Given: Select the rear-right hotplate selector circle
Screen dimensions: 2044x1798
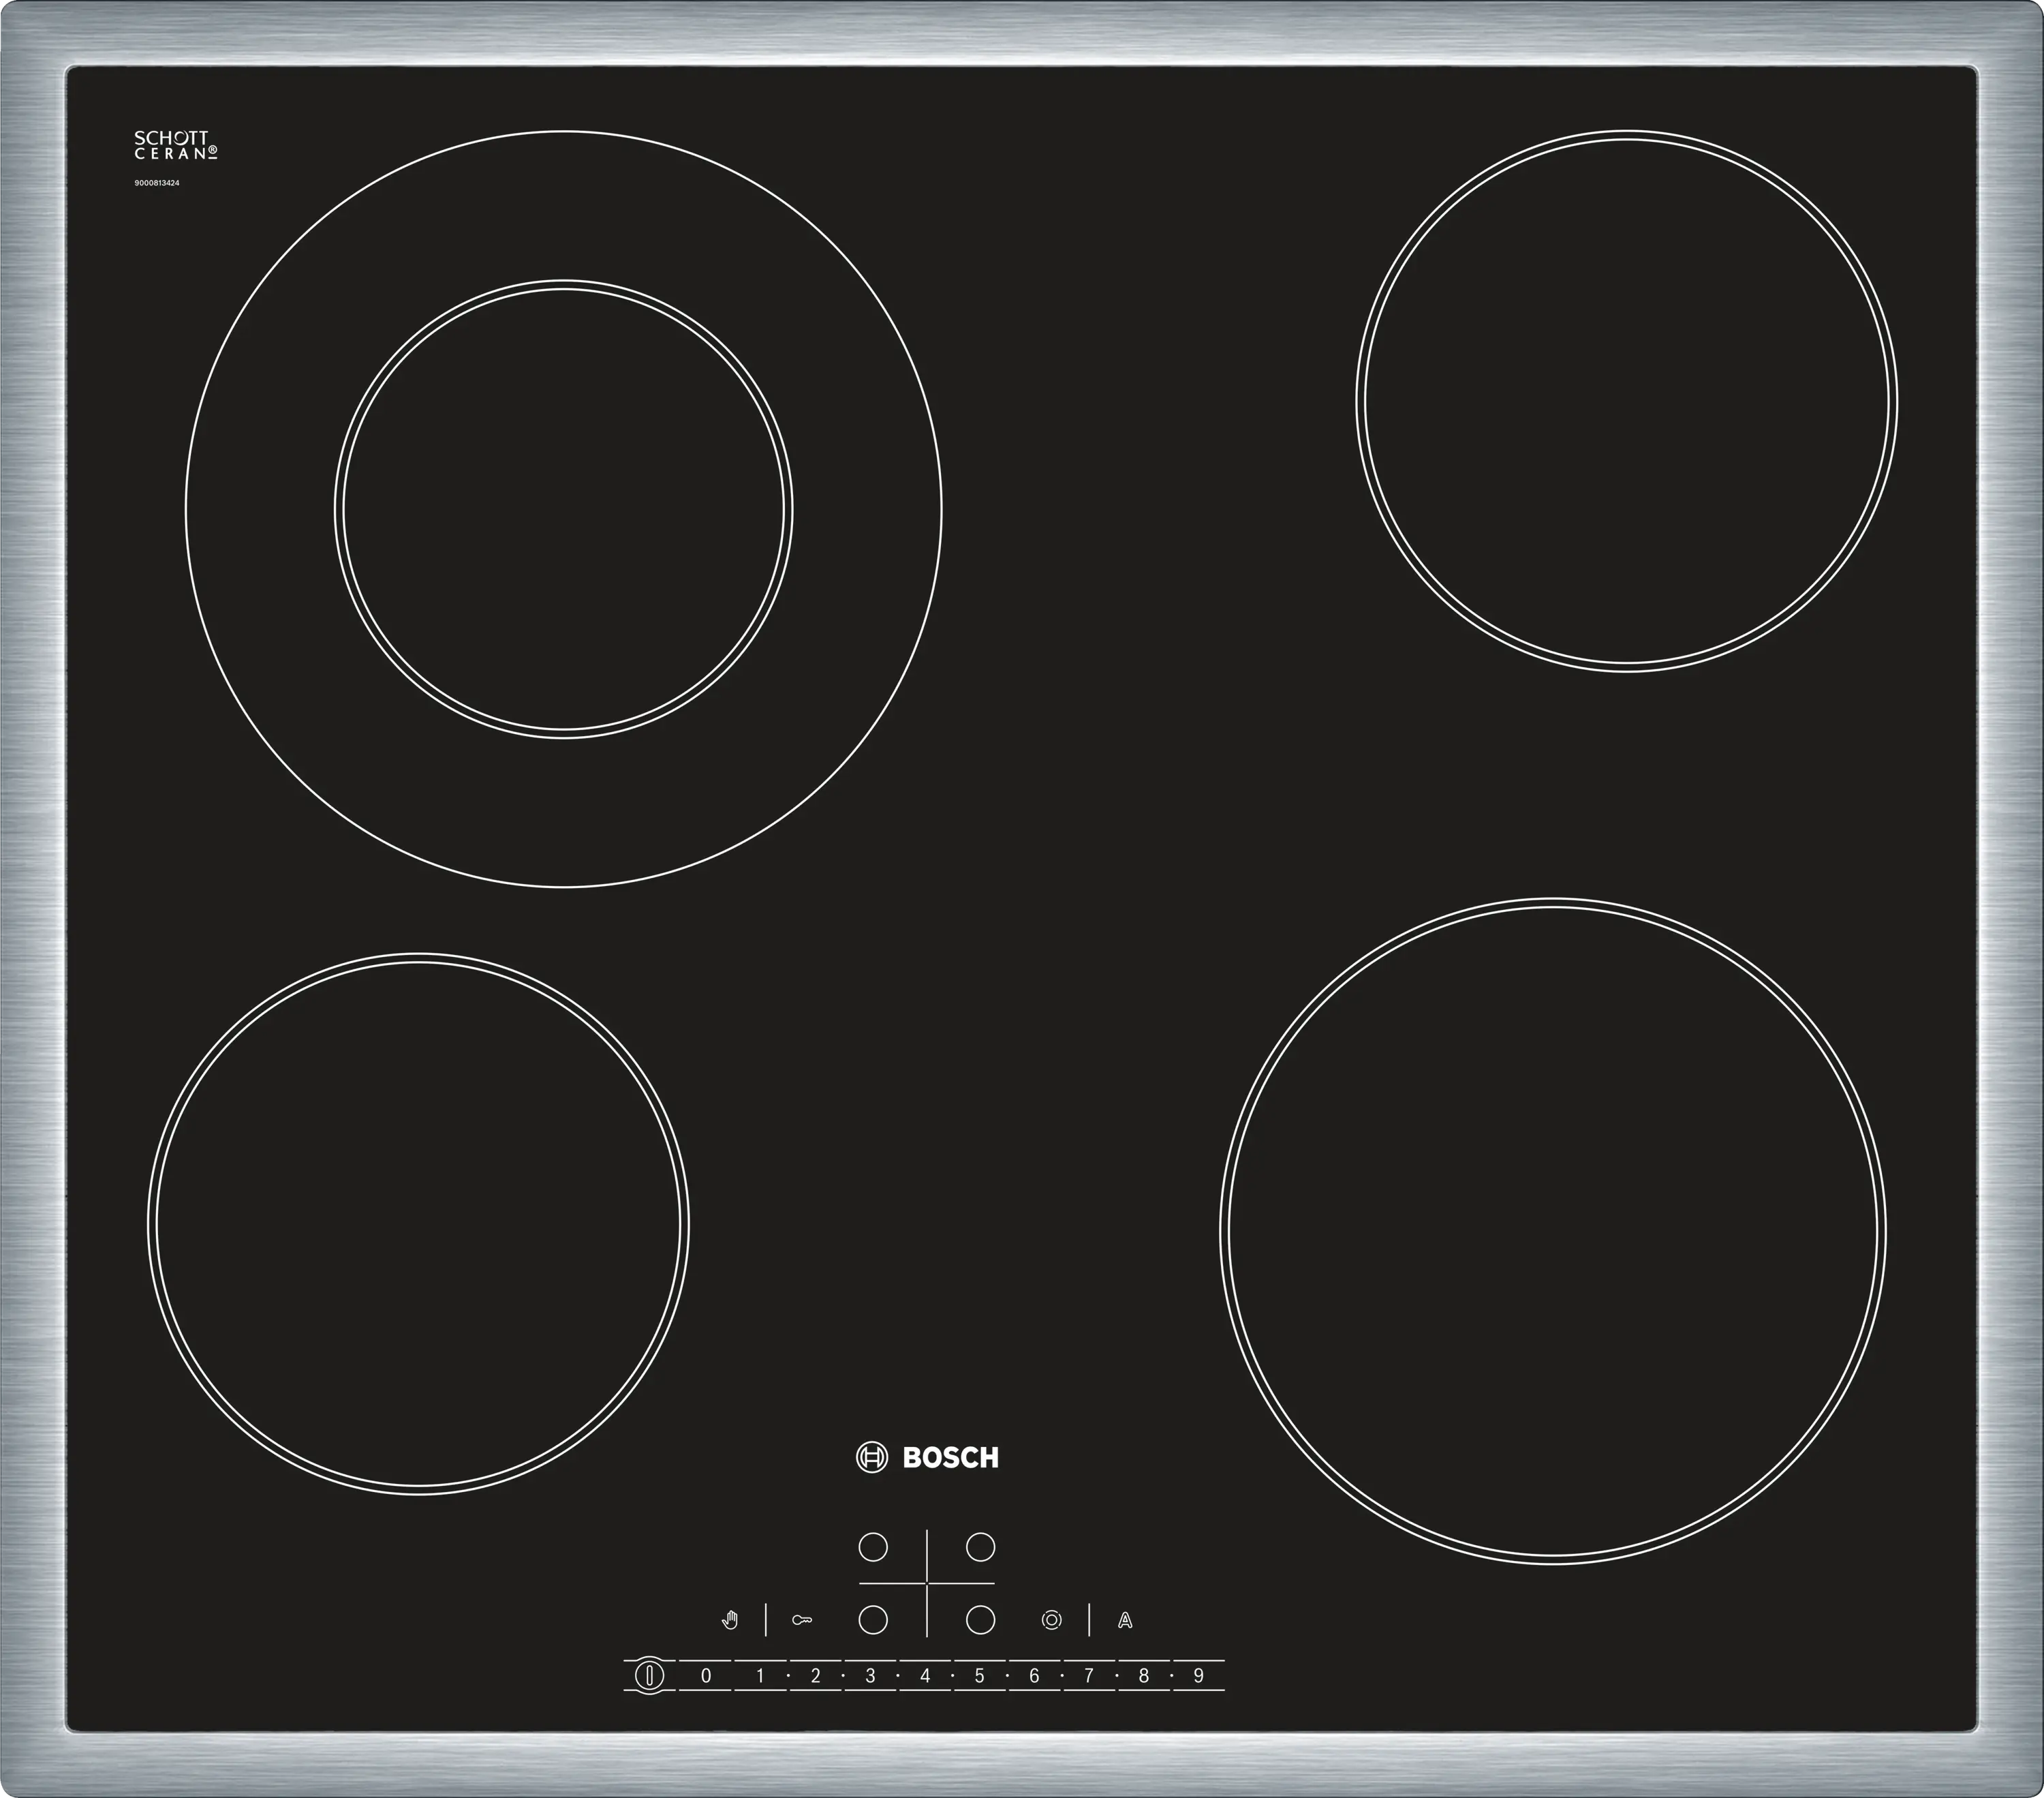Looking at the screenshot, I should coord(980,1547).
